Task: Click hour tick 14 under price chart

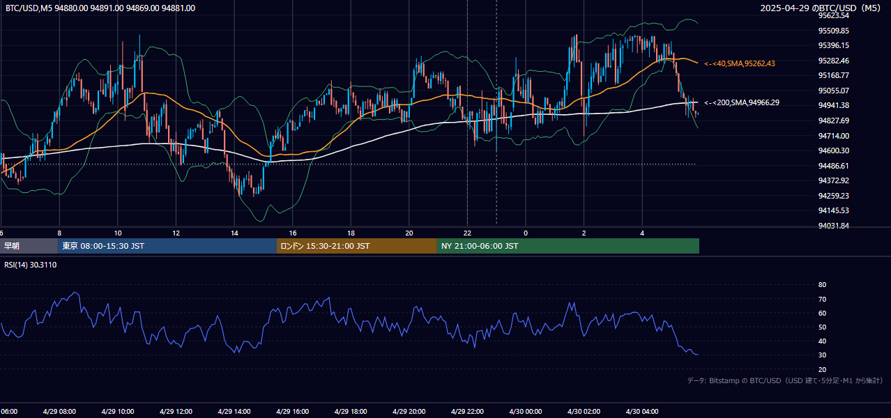Action: 234,233
